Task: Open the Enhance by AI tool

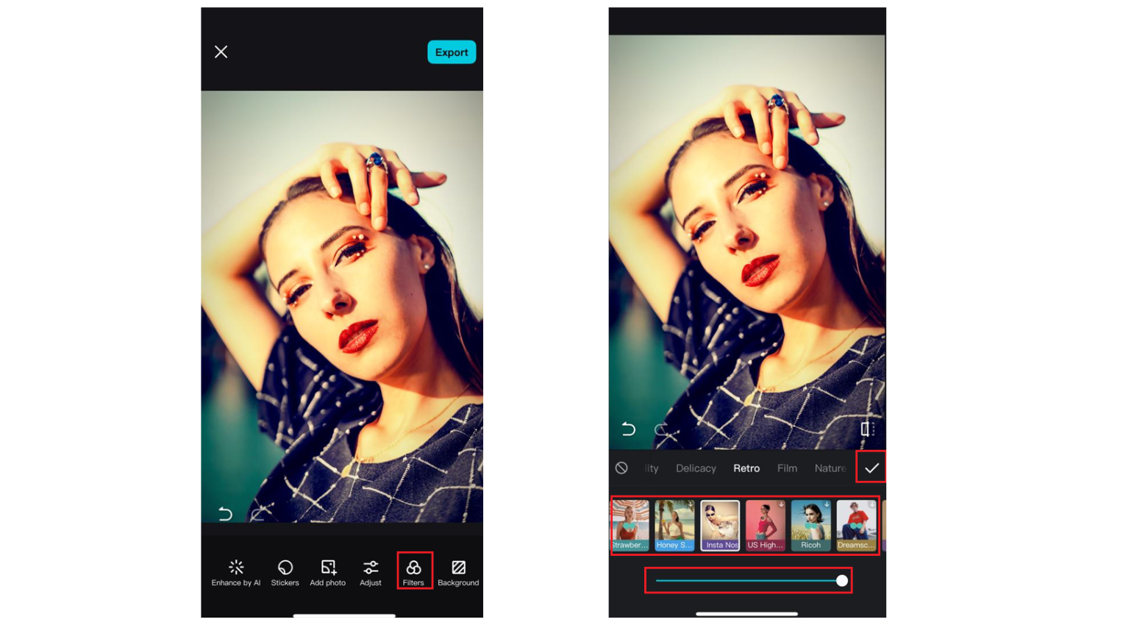Action: 236,573
